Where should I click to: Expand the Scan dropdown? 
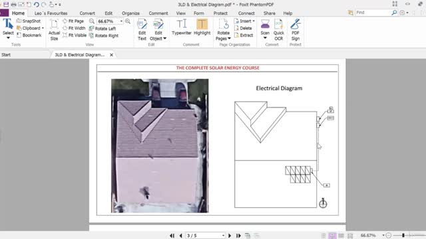tap(265, 38)
